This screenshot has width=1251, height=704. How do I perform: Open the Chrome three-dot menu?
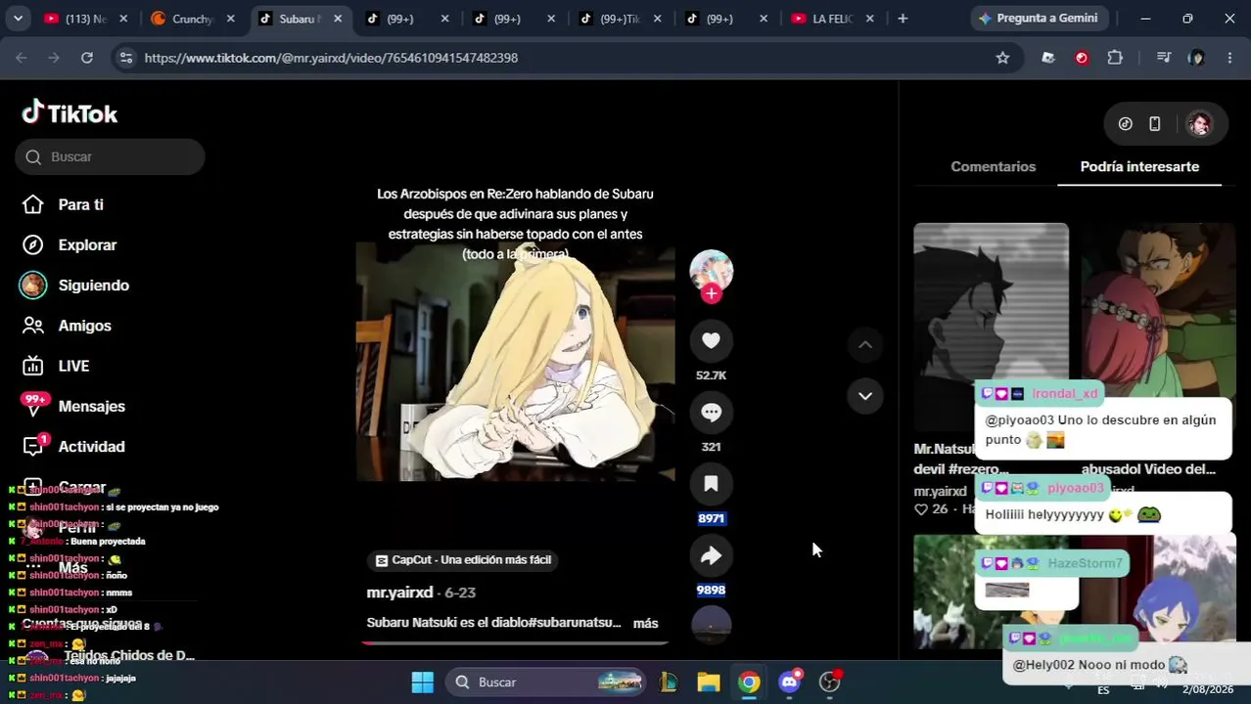tap(1229, 58)
